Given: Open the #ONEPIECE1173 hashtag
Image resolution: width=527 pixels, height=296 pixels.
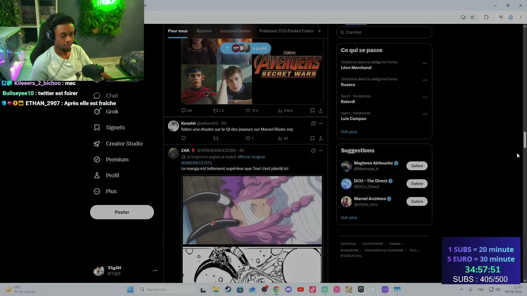Looking at the screenshot, I should tap(196, 163).
